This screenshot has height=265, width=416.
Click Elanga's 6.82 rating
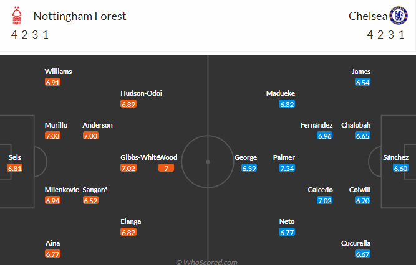pyautogui.click(x=128, y=233)
